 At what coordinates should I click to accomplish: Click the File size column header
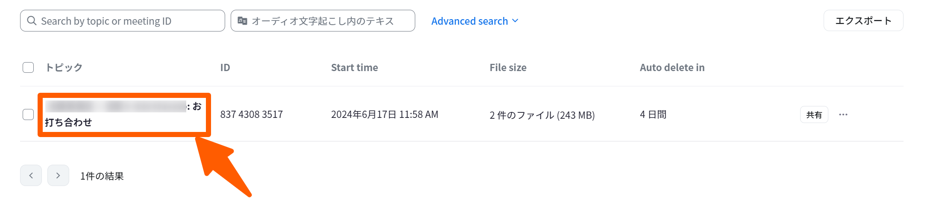point(508,68)
